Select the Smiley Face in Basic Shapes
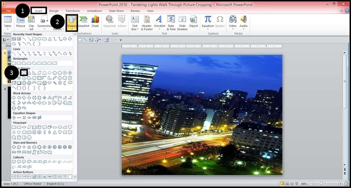Image resolution: width=351 pixels, height=188 pixels. [44, 83]
